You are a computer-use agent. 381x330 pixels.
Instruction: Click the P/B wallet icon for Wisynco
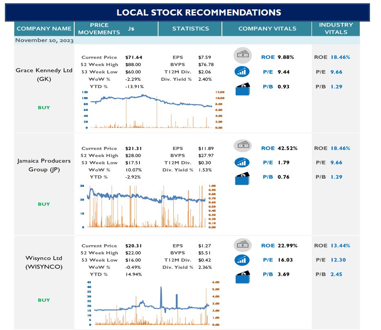pyautogui.click(x=242, y=277)
